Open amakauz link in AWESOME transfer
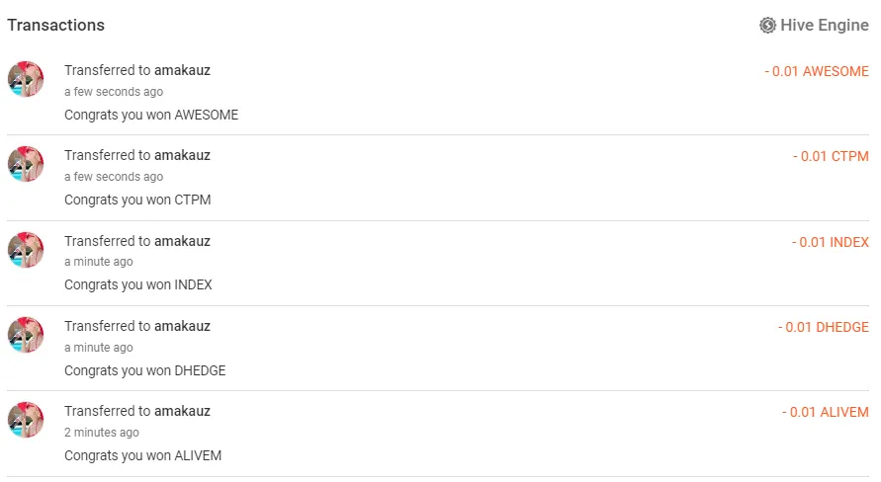 [182, 70]
